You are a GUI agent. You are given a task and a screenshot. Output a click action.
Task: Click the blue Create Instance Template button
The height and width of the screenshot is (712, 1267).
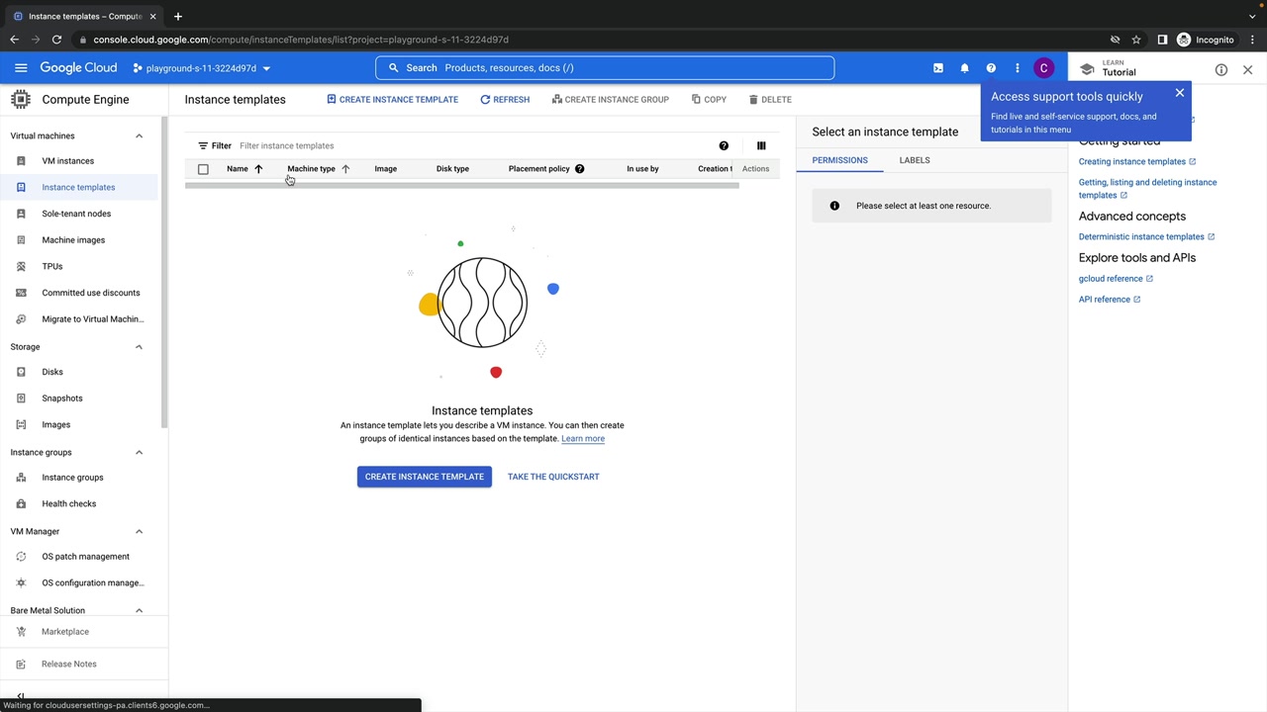point(425,477)
